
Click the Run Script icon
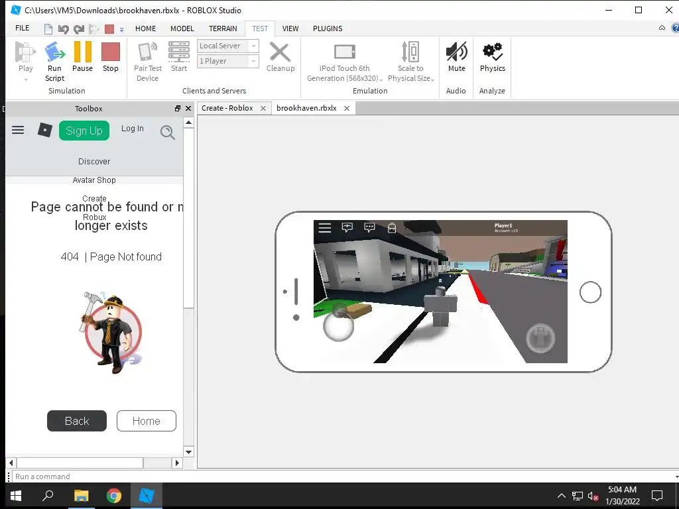pos(54,52)
